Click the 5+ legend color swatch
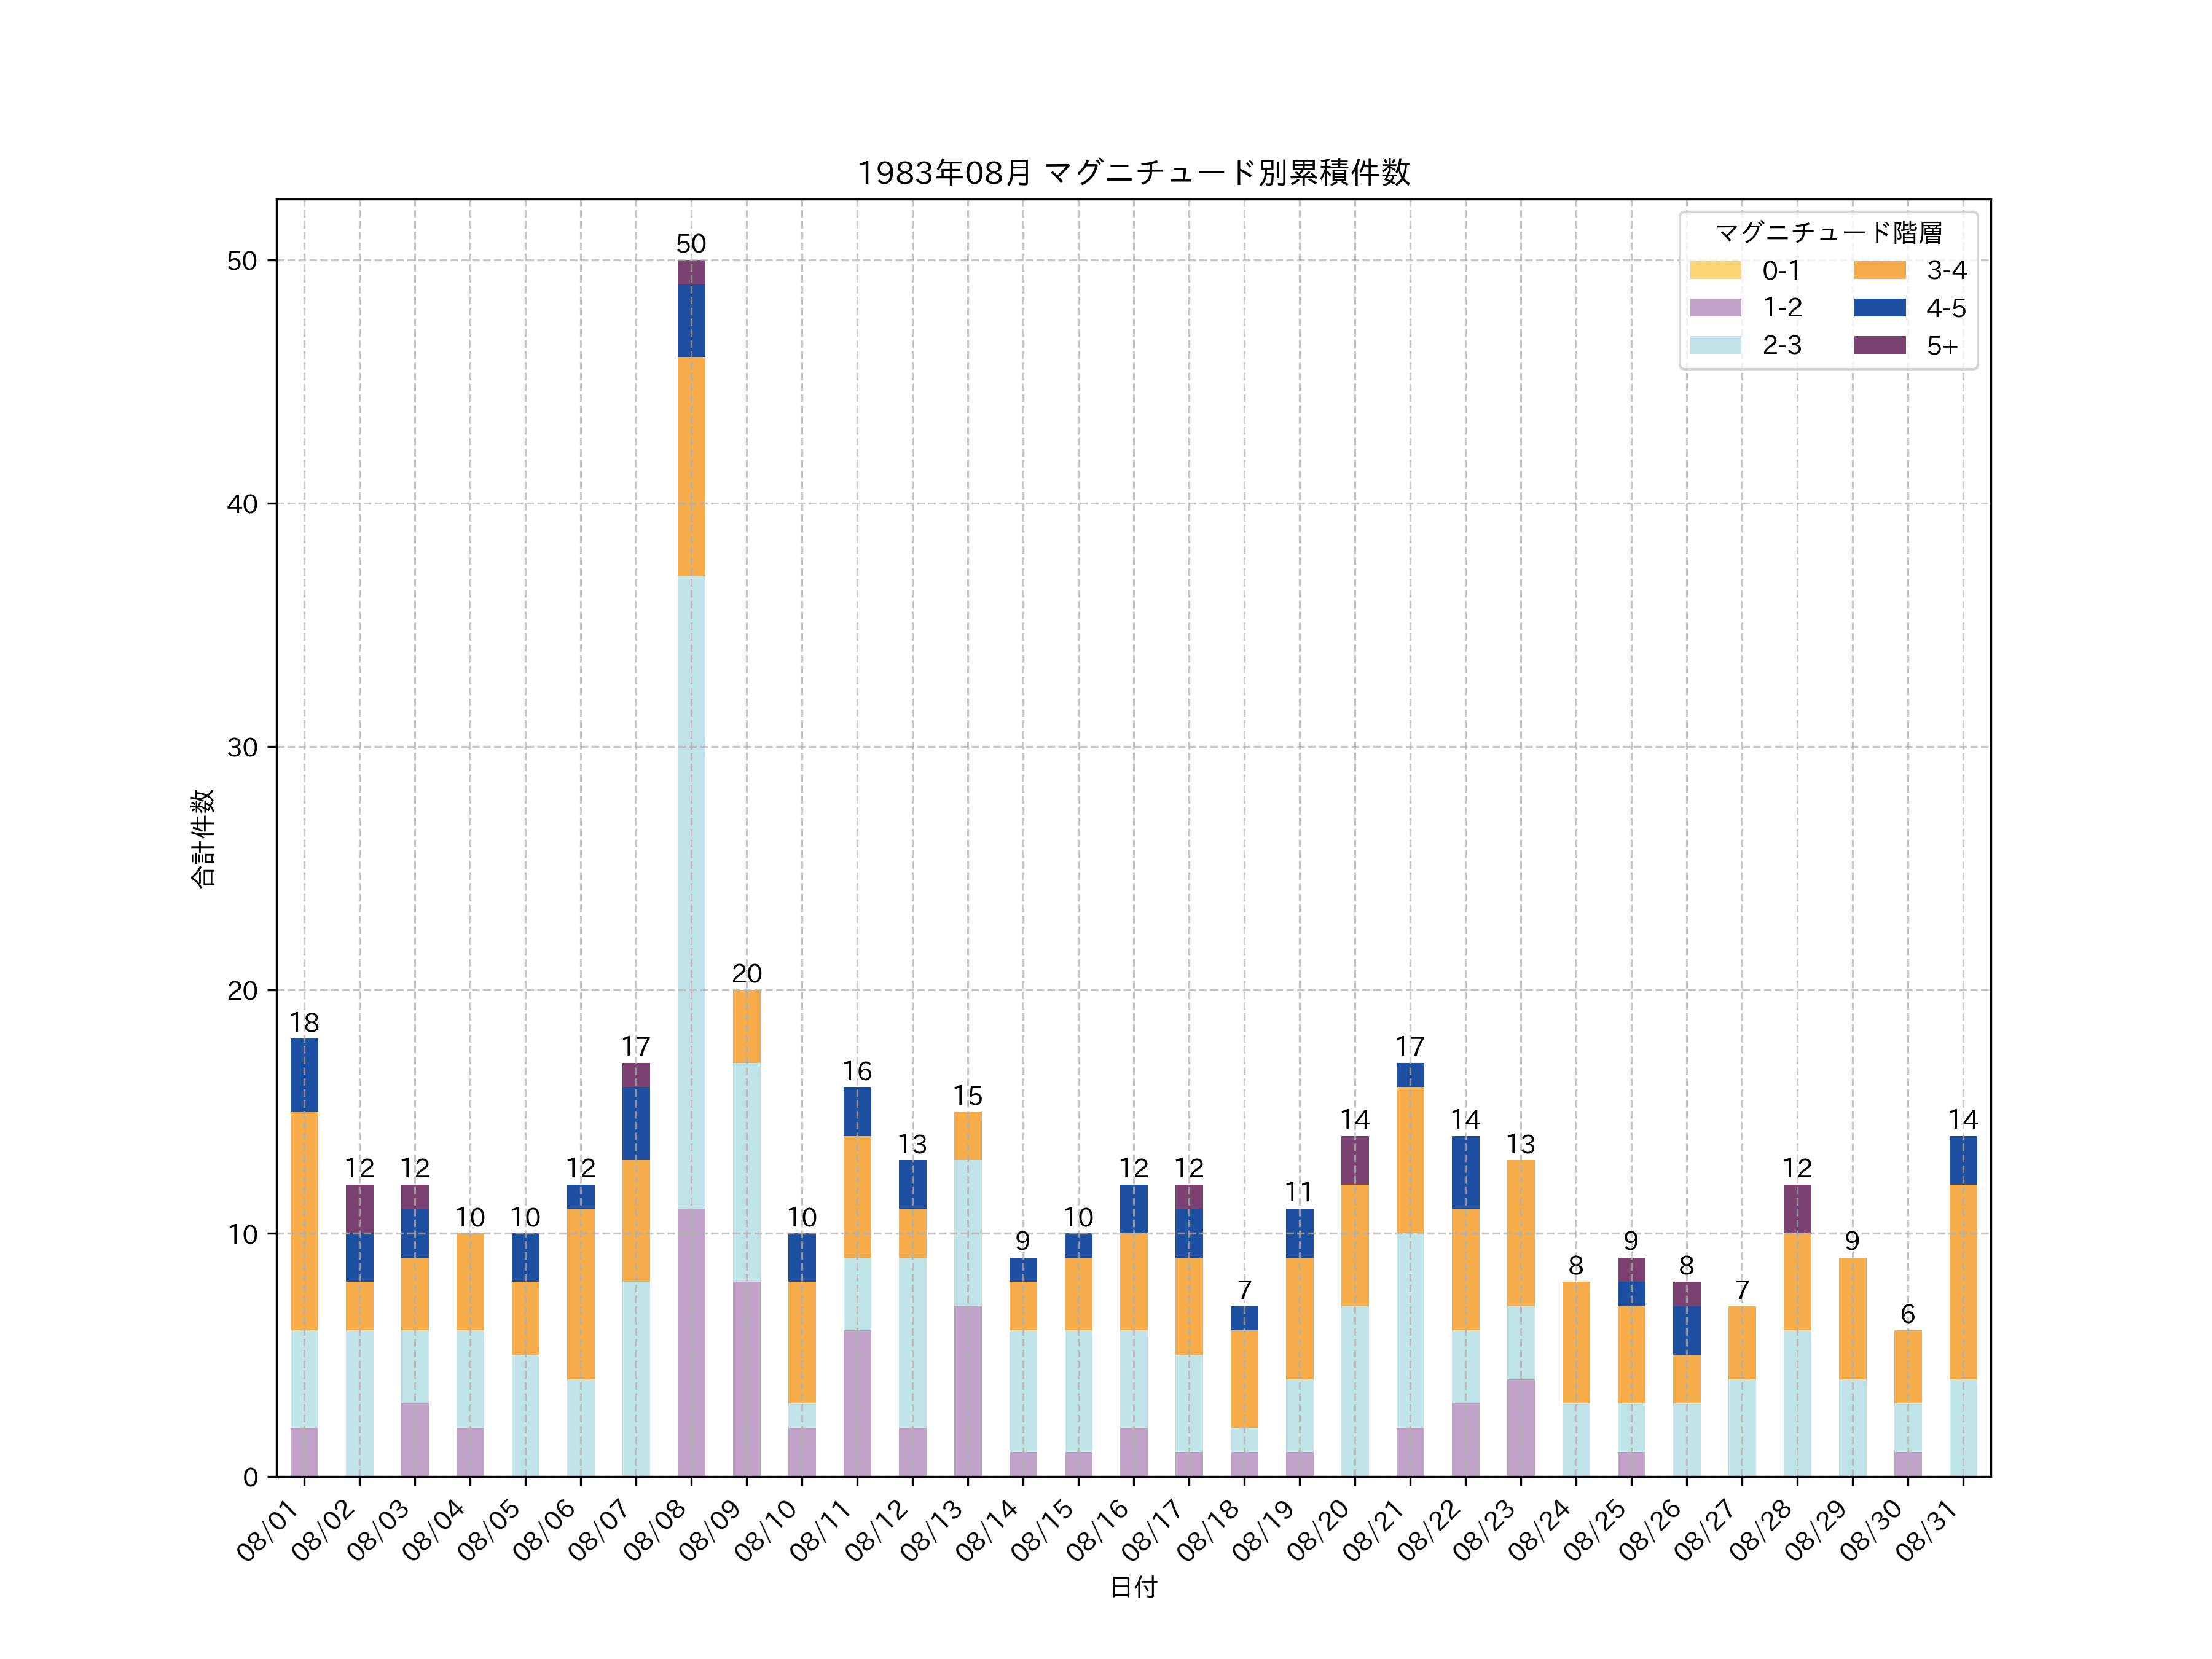2212x1659 pixels. point(1879,345)
